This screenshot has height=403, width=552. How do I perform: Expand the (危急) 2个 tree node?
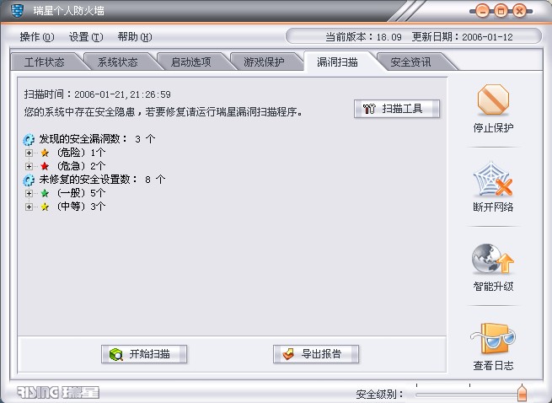[29, 166]
